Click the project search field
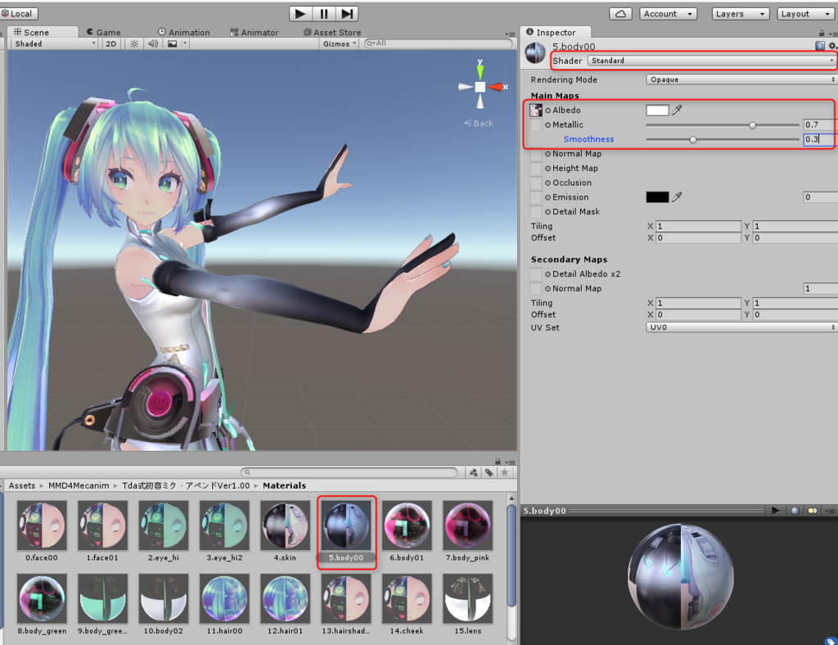This screenshot has height=645, width=838. click(349, 472)
